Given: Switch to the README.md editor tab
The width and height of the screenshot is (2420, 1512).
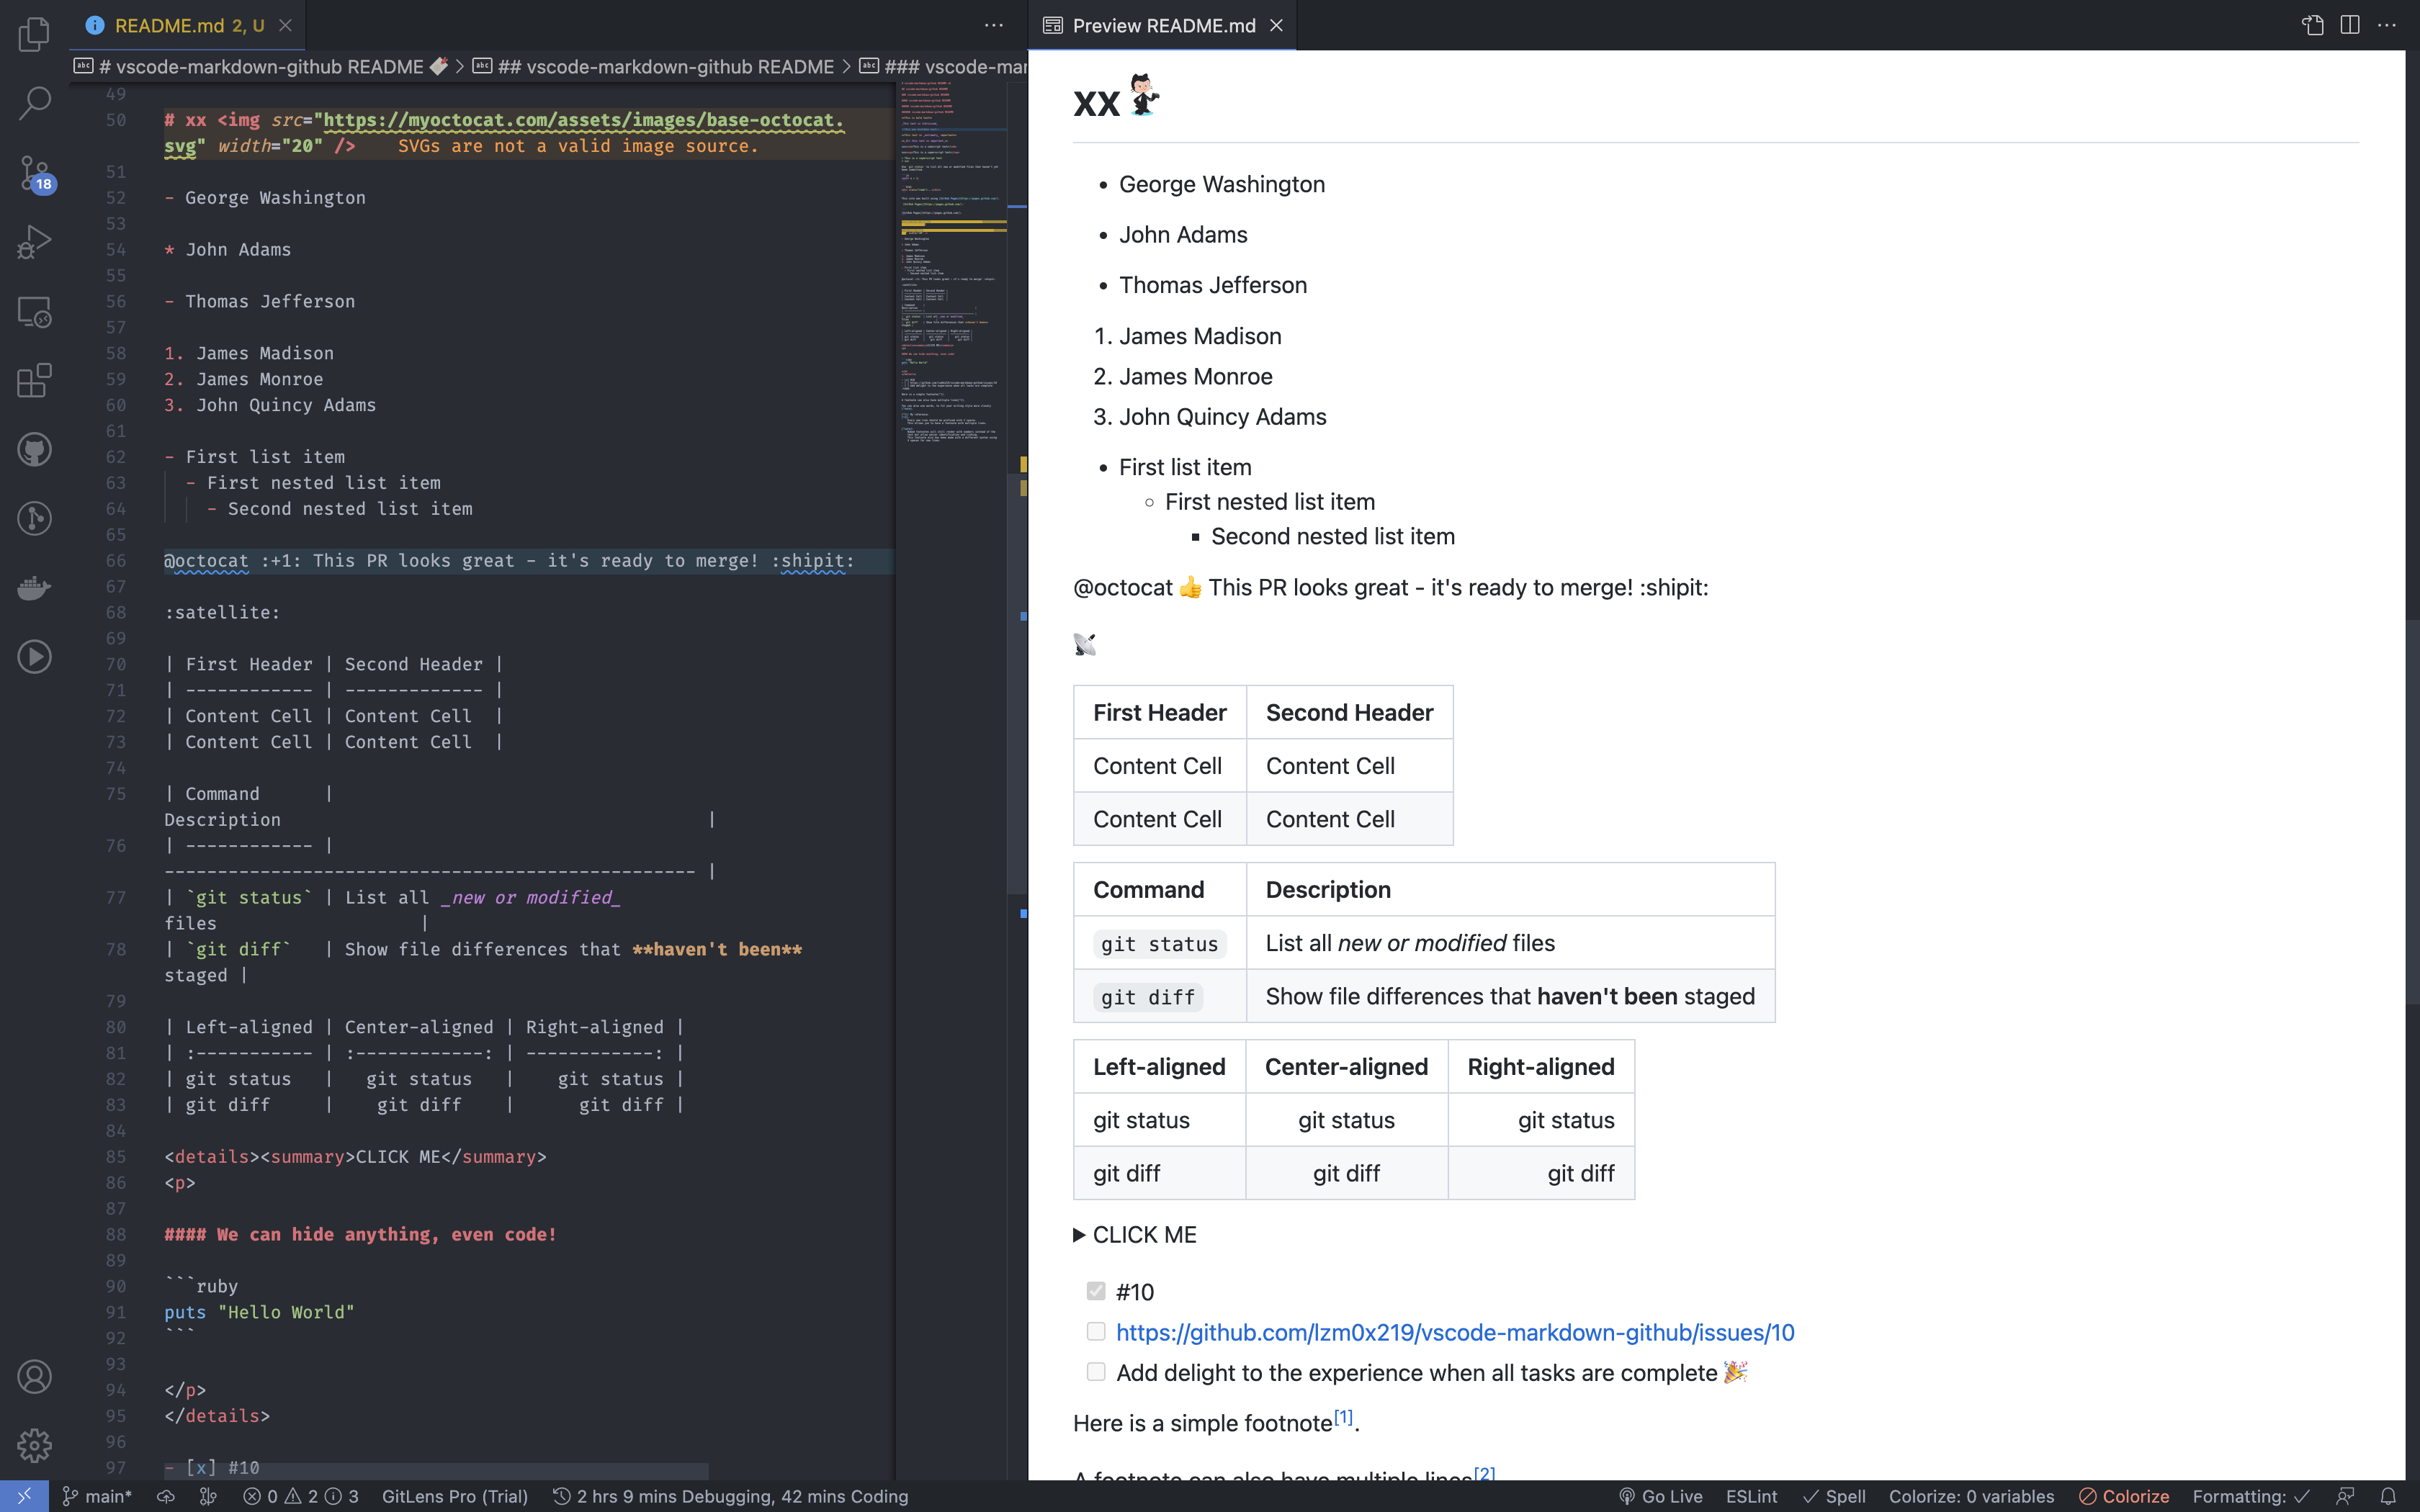Looking at the screenshot, I should pyautogui.click(x=175, y=25).
